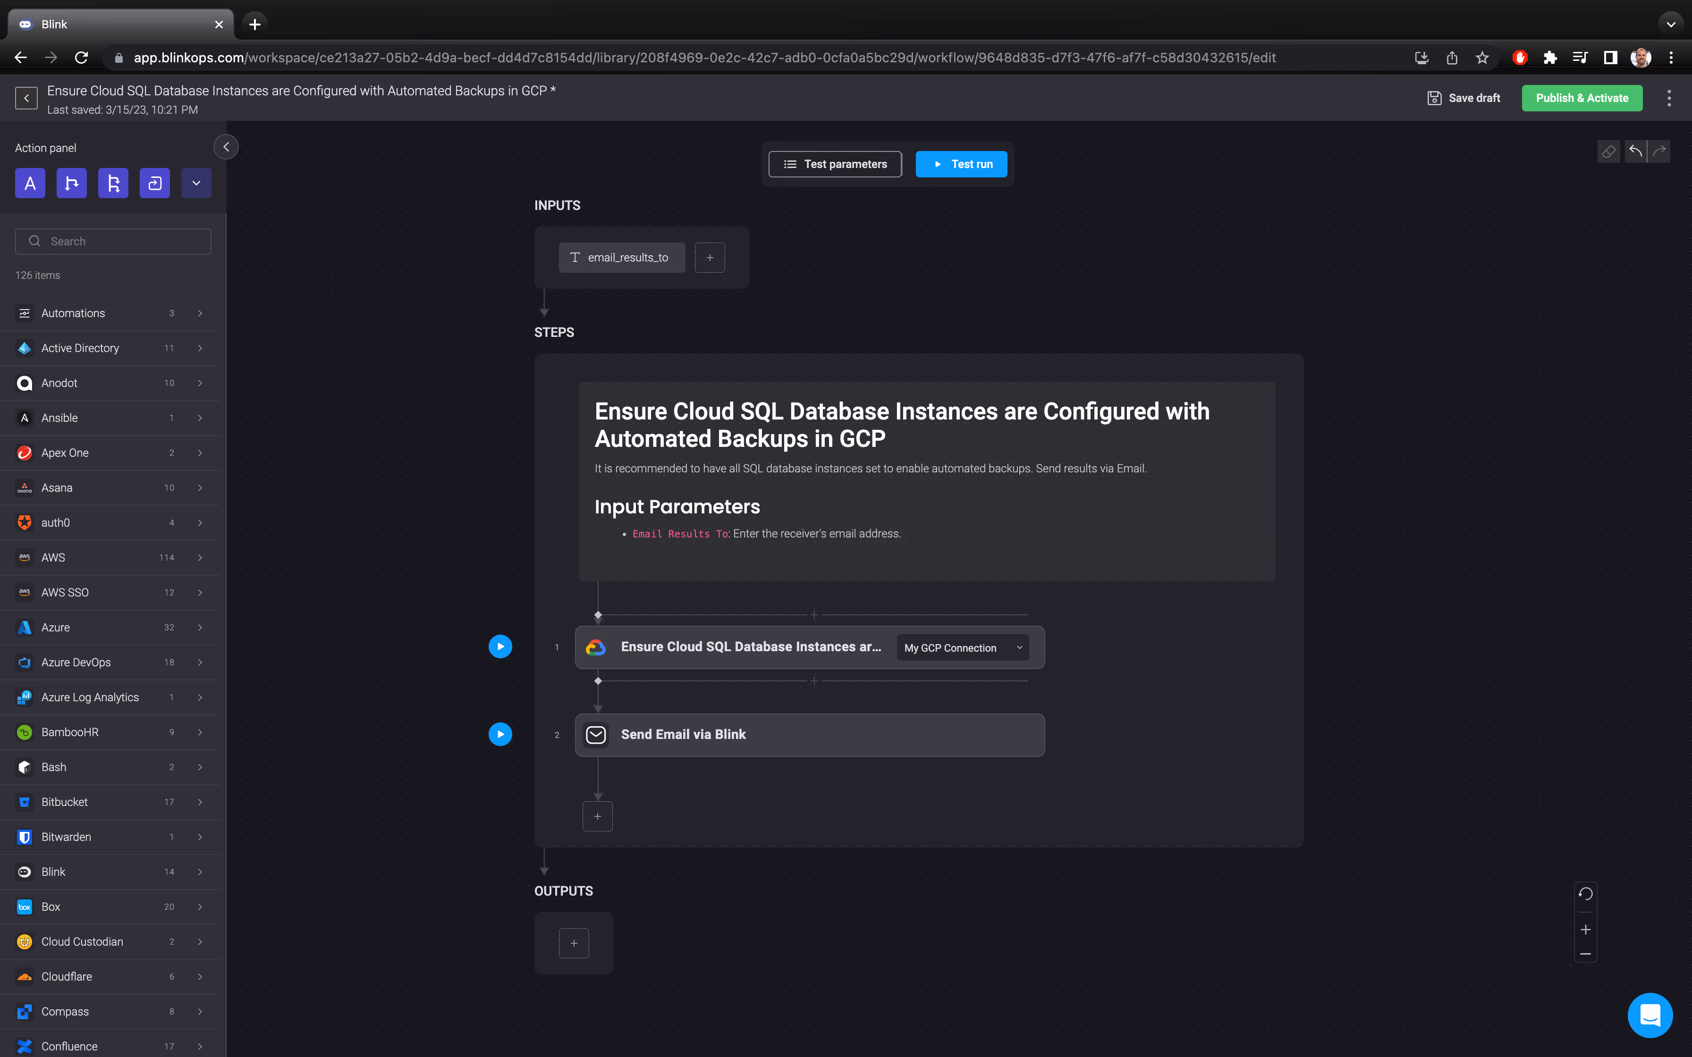Click the back arrow beside workflow title
1692x1057 pixels.
(x=26, y=98)
